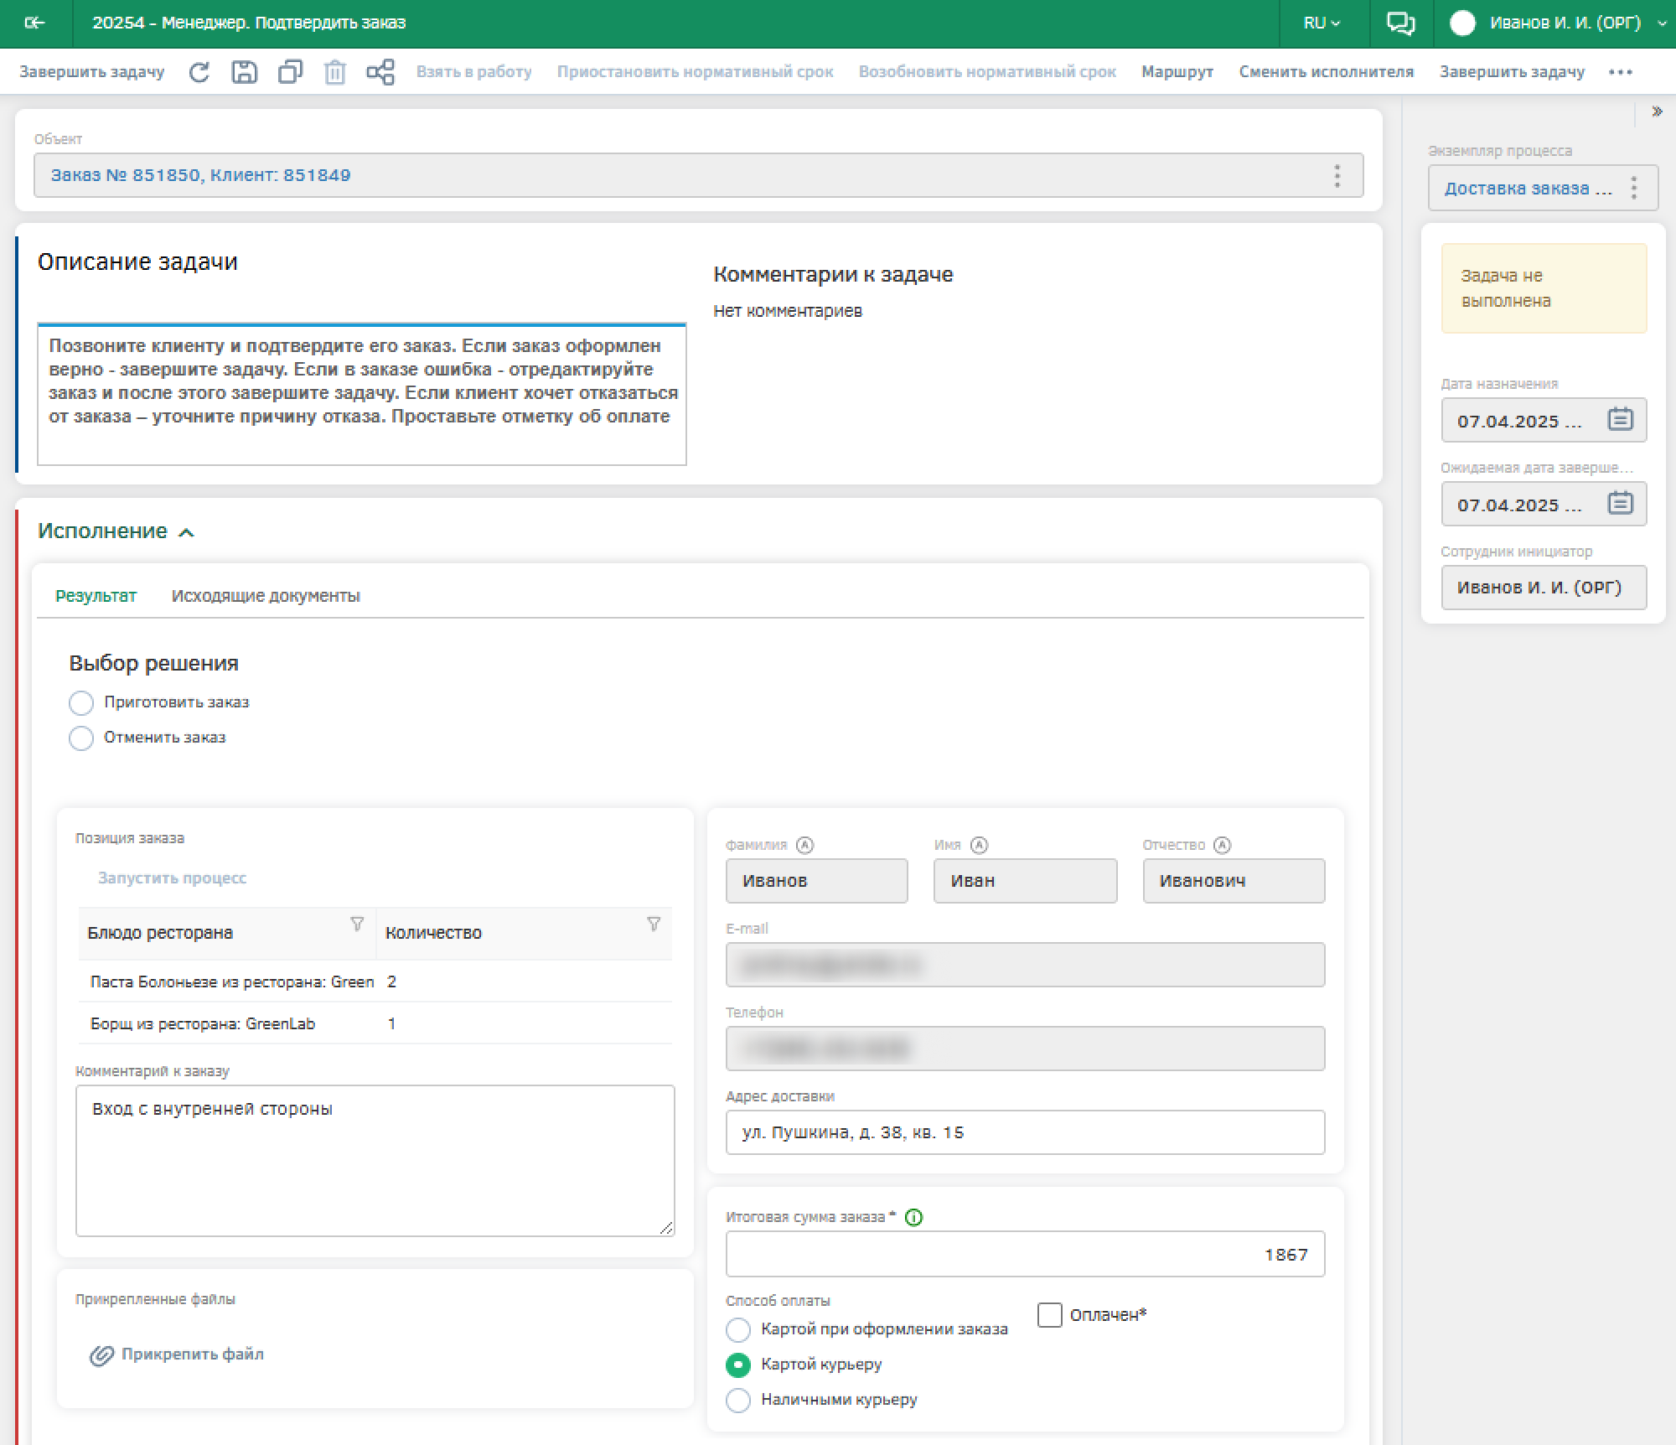Switch to Исходящие документы tab

(x=266, y=596)
